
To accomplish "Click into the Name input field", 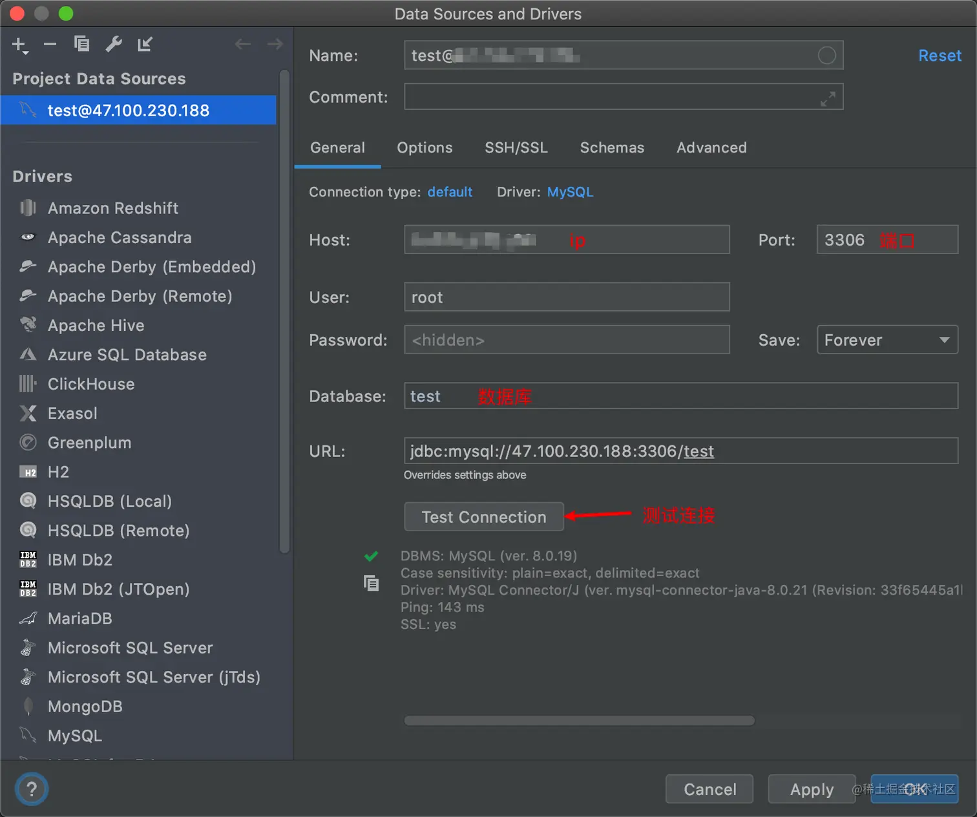I will coord(624,56).
